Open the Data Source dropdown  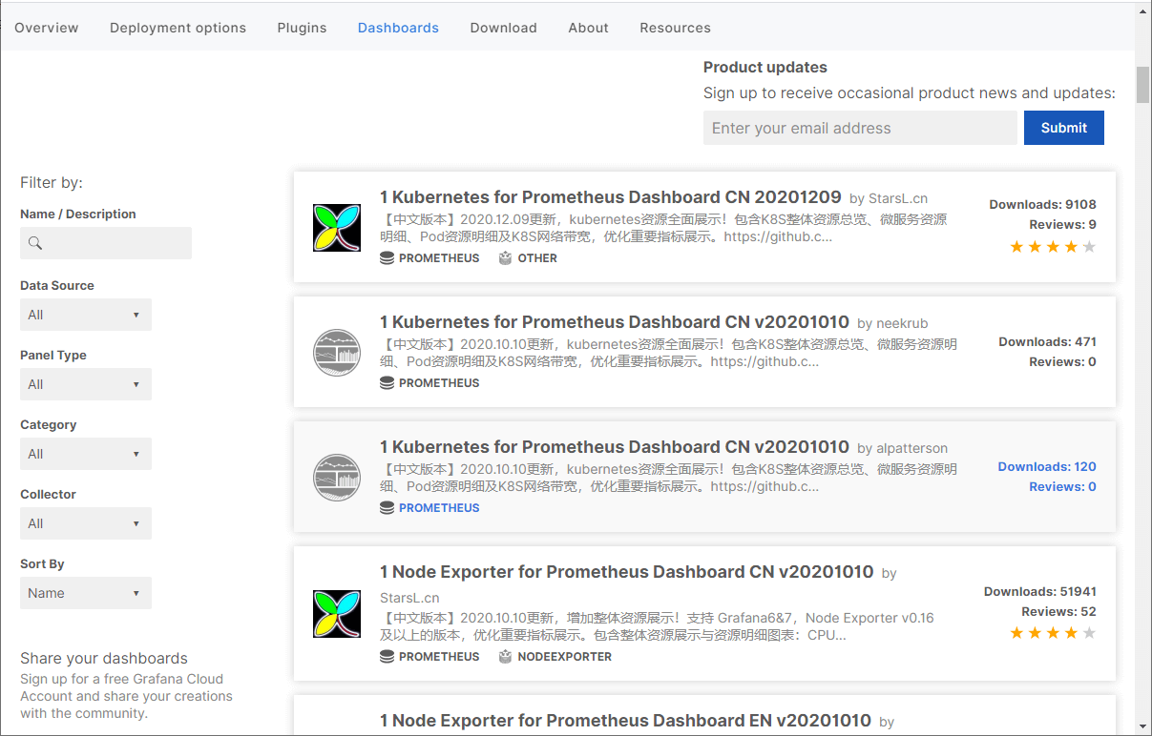[x=86, y=315]
